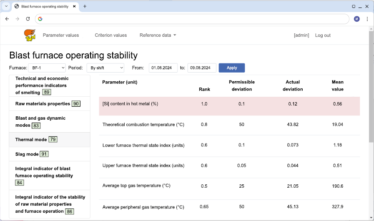Click the end date field 09.08.2024
Viewport: 374px width, 221px height.
(202, 68)
